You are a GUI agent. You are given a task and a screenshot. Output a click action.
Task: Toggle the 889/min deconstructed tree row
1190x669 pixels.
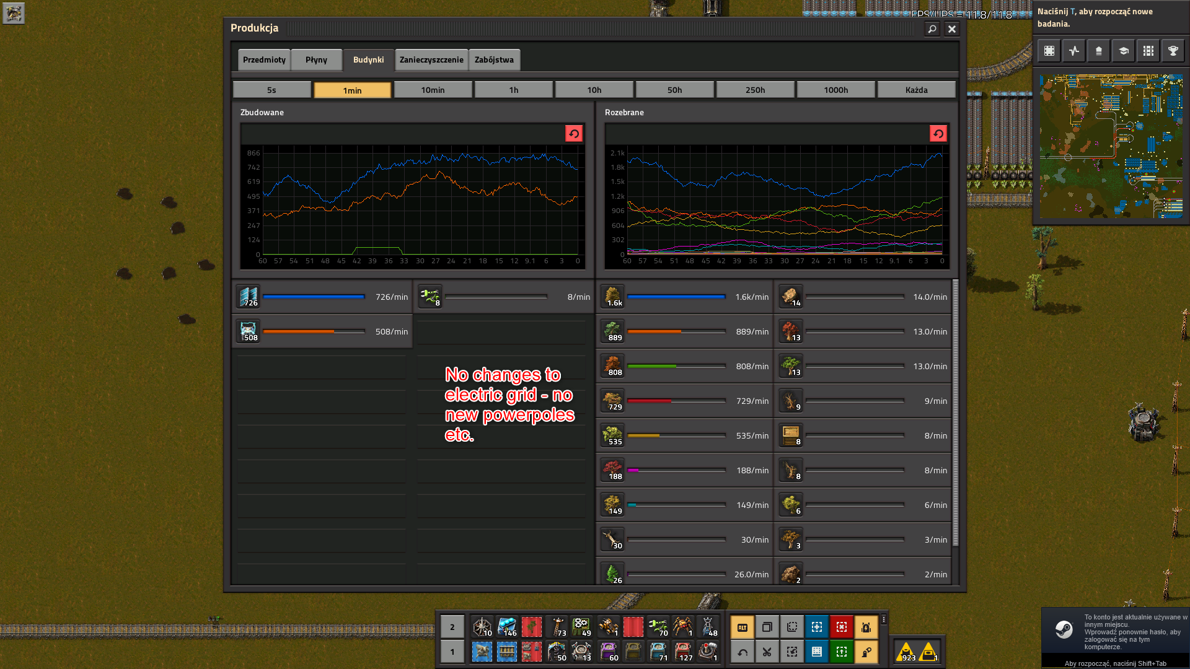click(x=685, y=331)
